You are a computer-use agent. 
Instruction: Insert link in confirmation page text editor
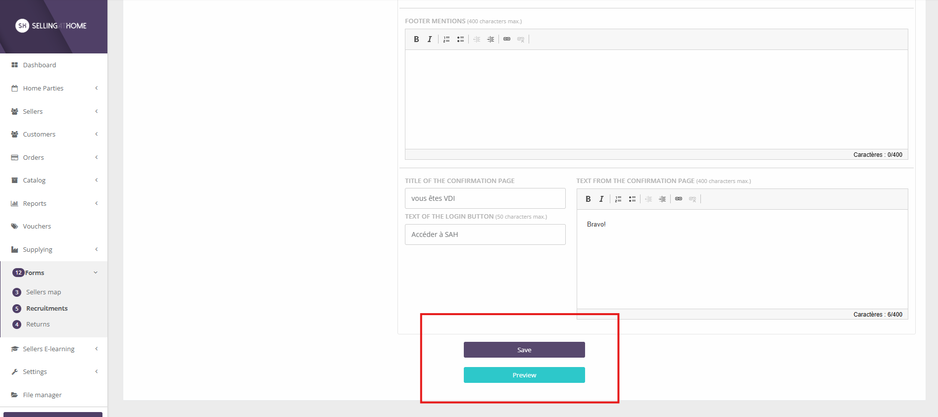679,199
